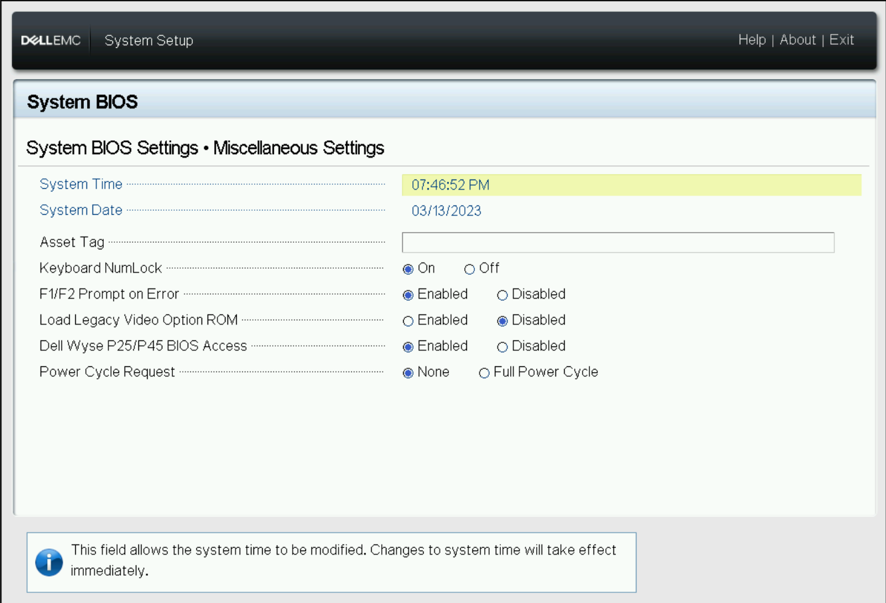Click Exit in the header
This screenshot has height=603, width=886.
click(x=841, y=40)
